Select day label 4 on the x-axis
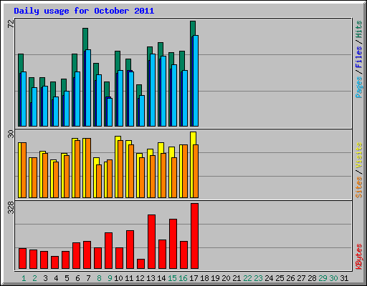The width and height of the screenshot is (367, 286). (x=56, y=278)
